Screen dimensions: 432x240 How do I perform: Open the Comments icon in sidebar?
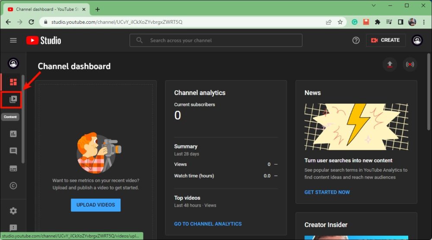pos(13,151)
